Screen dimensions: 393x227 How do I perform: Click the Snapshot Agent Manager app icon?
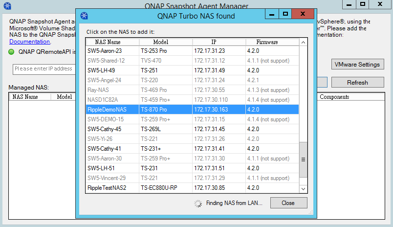tap(7, 6)
